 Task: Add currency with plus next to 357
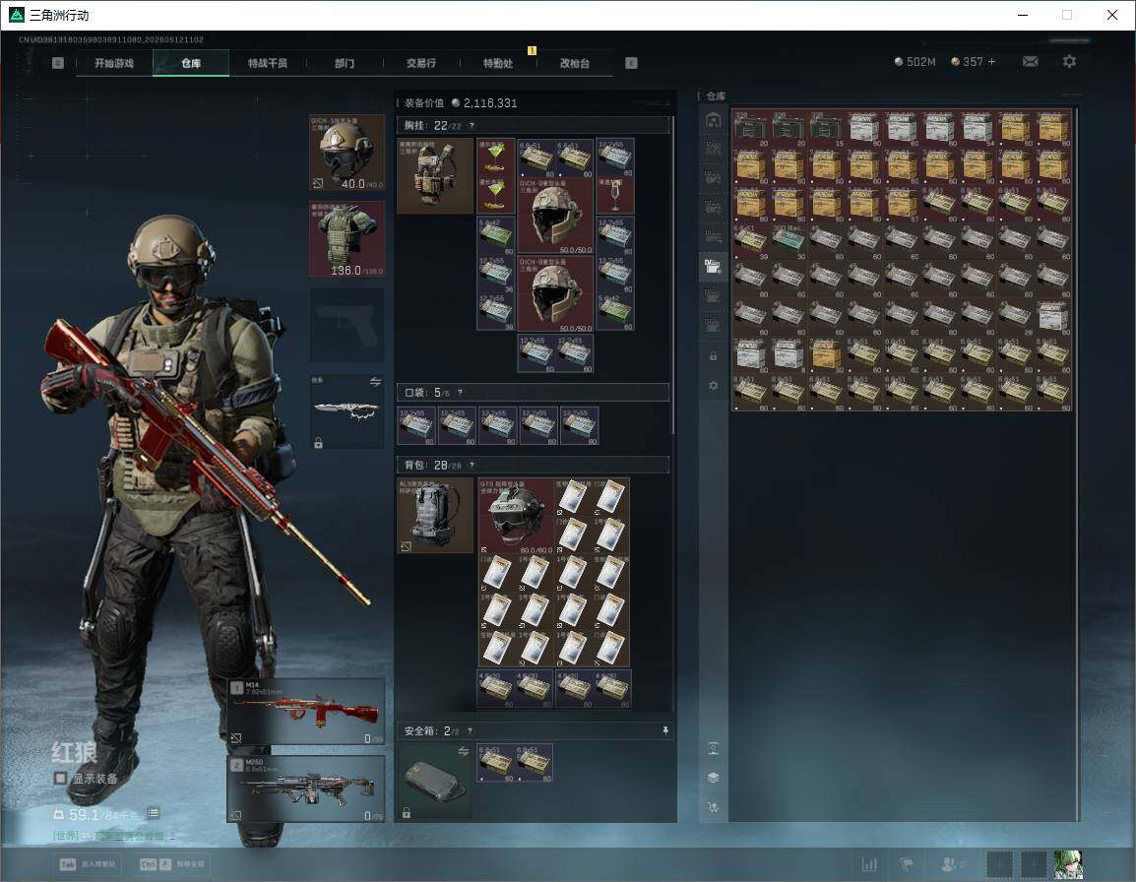[x=992, y=62]
